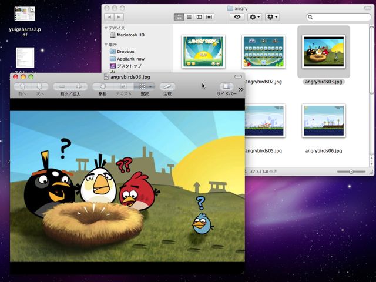This screenshot has width=376, height=282.
Task: Adjust the Finder icon size slider
Action: pos(351,172)
